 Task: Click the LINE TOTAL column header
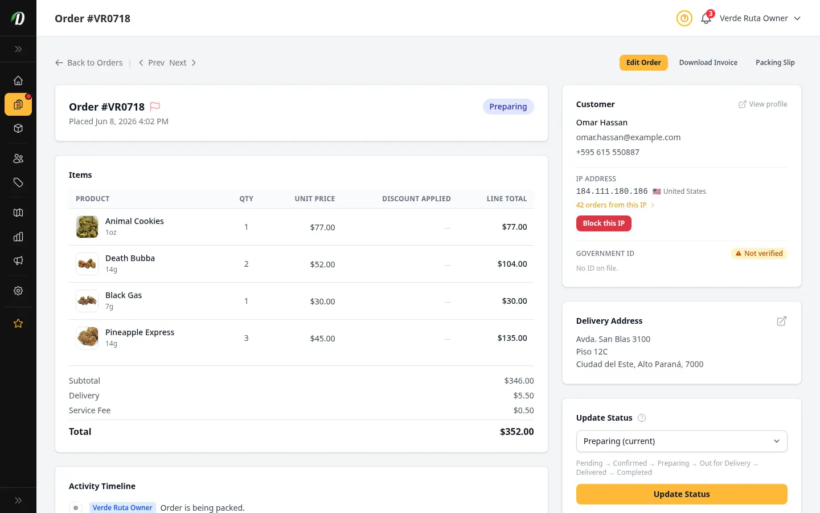[x=507, y=199]
